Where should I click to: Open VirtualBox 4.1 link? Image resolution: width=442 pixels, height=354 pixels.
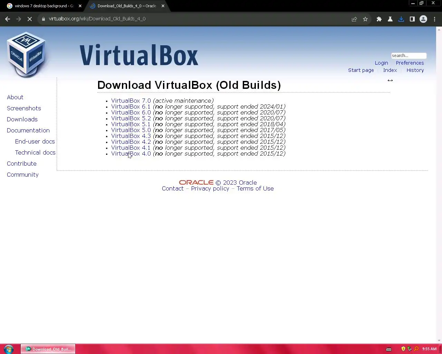click(x=131, y=148)
